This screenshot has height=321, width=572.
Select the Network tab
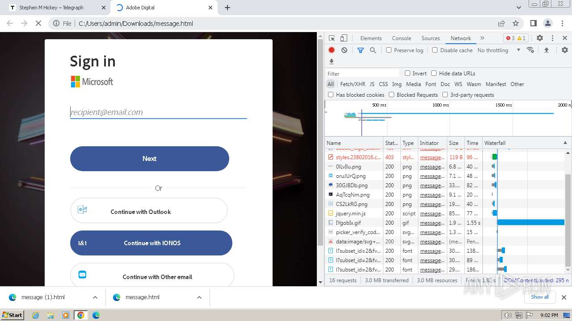tap(461, 38)
